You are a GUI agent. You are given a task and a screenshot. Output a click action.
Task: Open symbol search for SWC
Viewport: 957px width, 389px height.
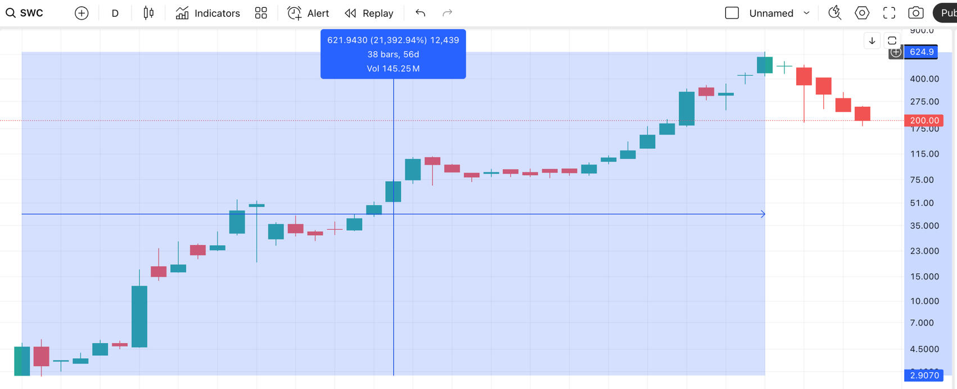pos(25,13)
